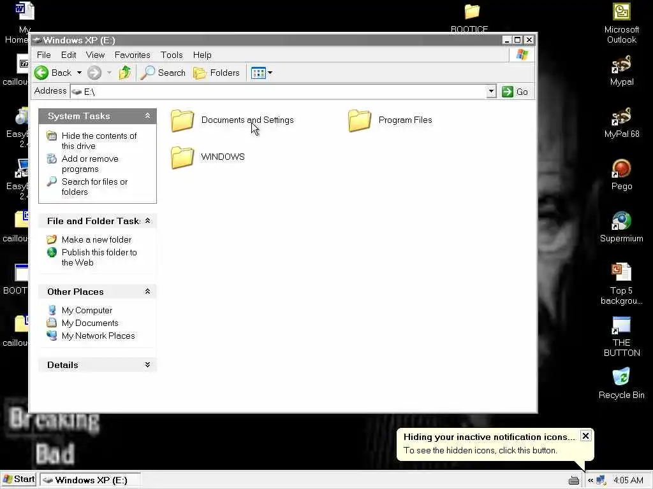The height and width of the screenshot is (489, 653).
Task: Expand the Address bar dropdown list
Action: click(x=492, y=92)
